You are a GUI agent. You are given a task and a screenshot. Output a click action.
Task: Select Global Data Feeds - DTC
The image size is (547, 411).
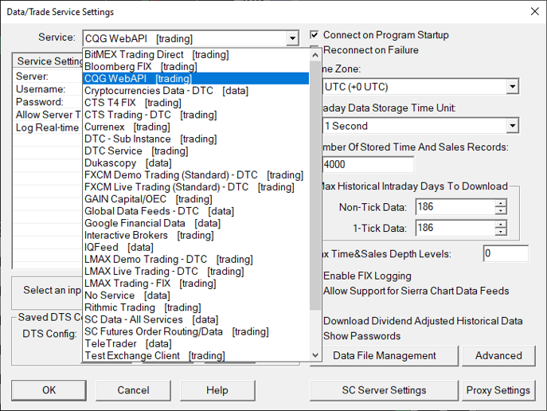(x=196, y=211)
